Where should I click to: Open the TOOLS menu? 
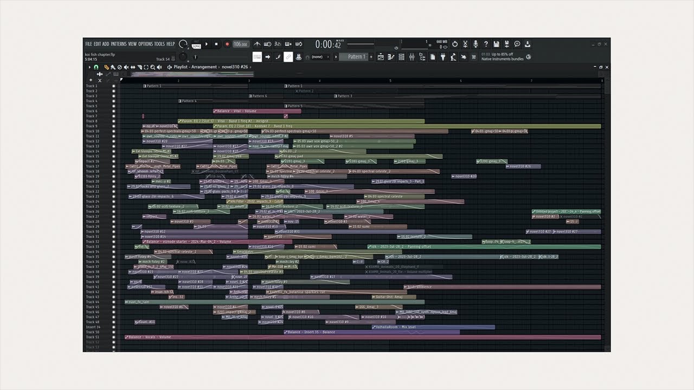159,44
